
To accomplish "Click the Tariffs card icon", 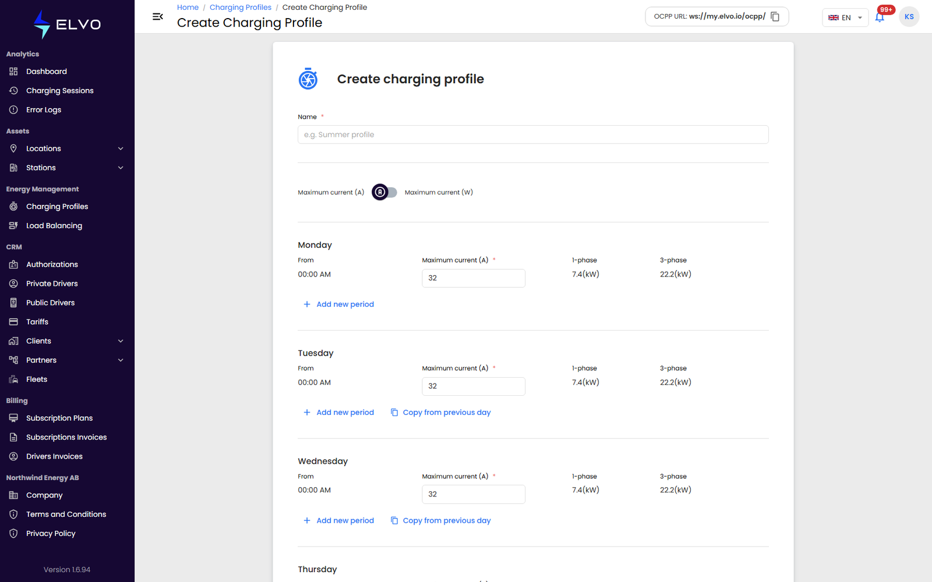I will tap(13, 322).
